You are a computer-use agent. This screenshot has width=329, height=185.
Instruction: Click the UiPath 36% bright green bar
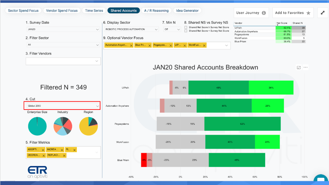coord(271,87)
